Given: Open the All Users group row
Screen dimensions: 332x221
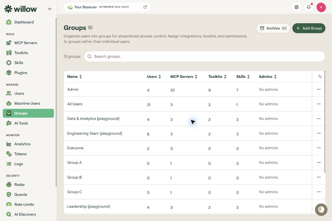Looking at the screenshot, I should (188, 104).
